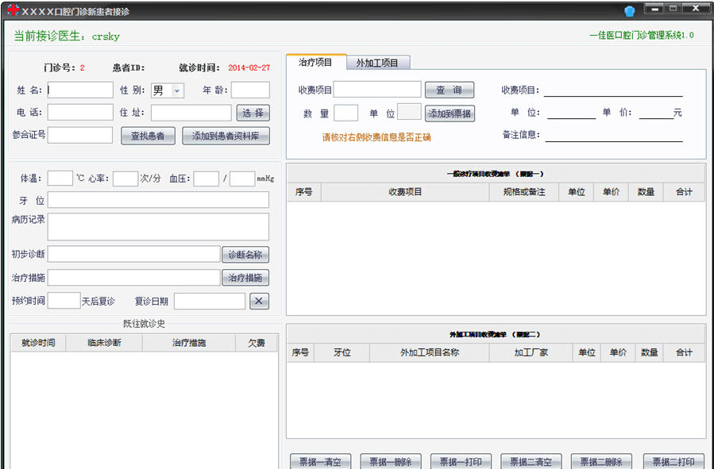Switch to the 外加工项目 tab
This screenshot has height=469, width=714.
[377, 63]
